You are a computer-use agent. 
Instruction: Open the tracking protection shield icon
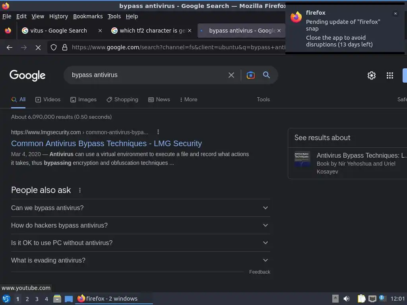click(54, 48)
